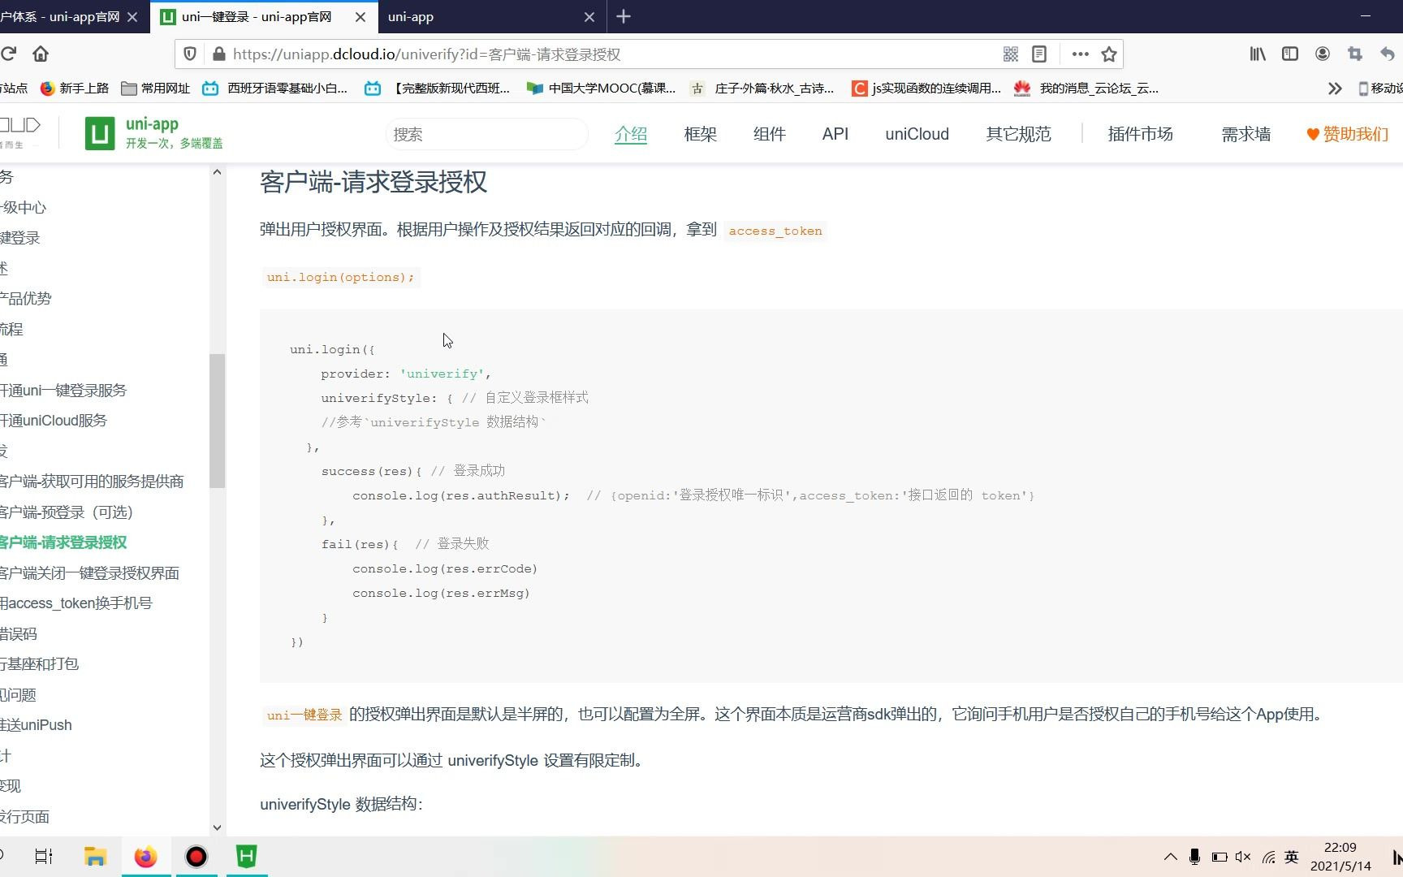This screenshot has height=877, width=1403.
Task: Open 中国大学MOOC bookmark
Action: tap(601, 89)
